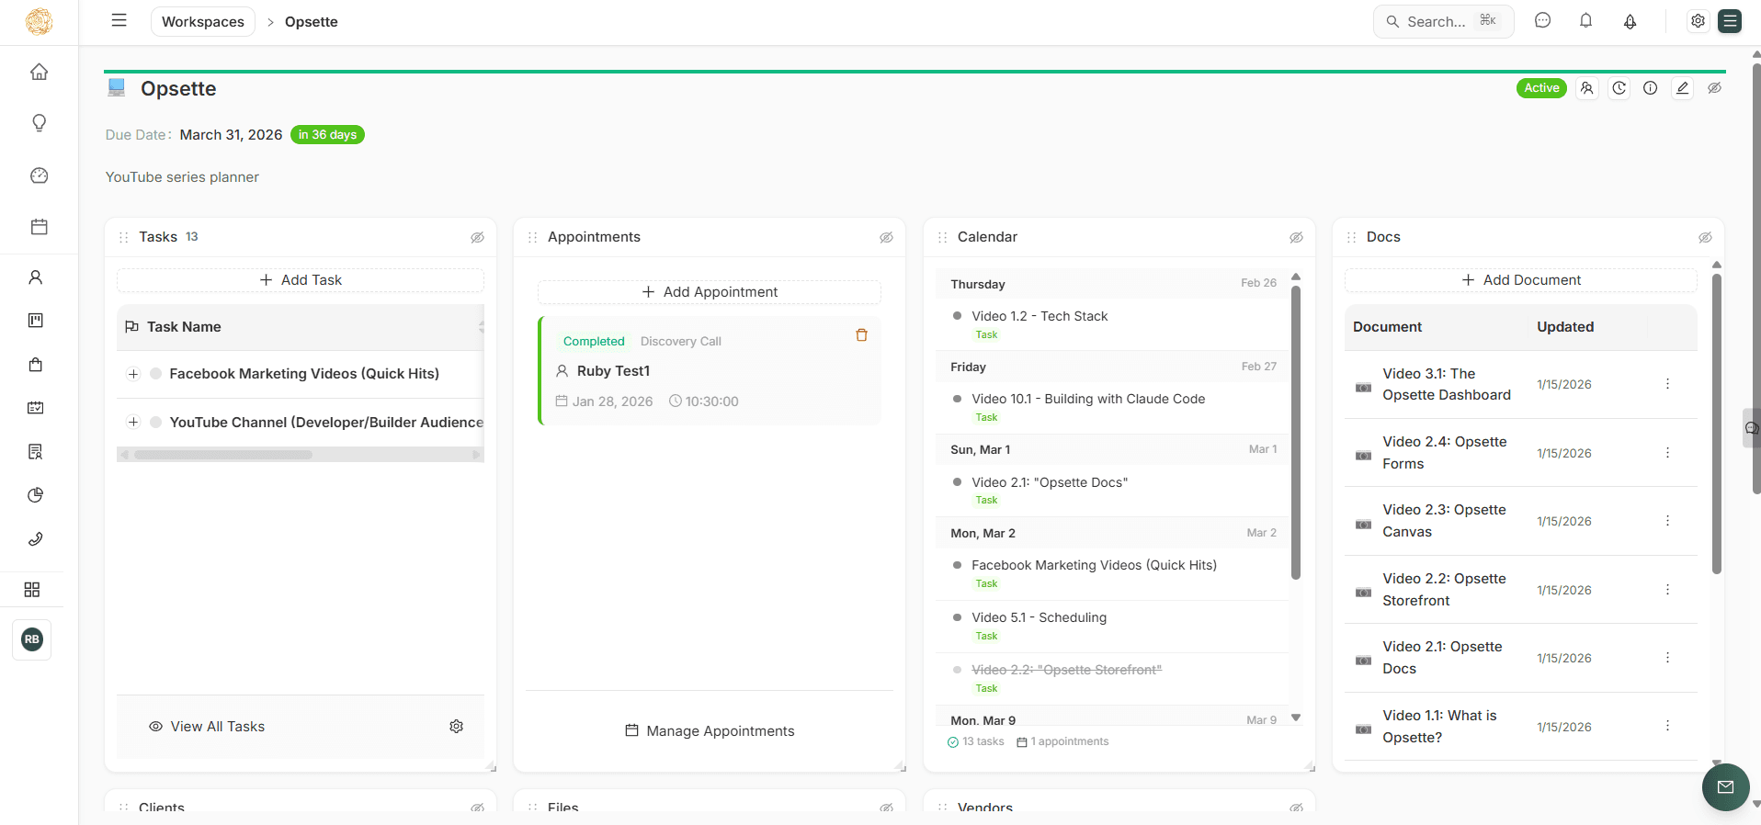Screen dimensions: 1761x825
Task: Open Video 3.1: The Opsette Dashboard document
Action: (x=1447, y=384)
